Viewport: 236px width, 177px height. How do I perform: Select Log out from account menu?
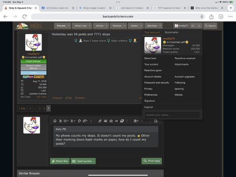[x=148, y=107]
